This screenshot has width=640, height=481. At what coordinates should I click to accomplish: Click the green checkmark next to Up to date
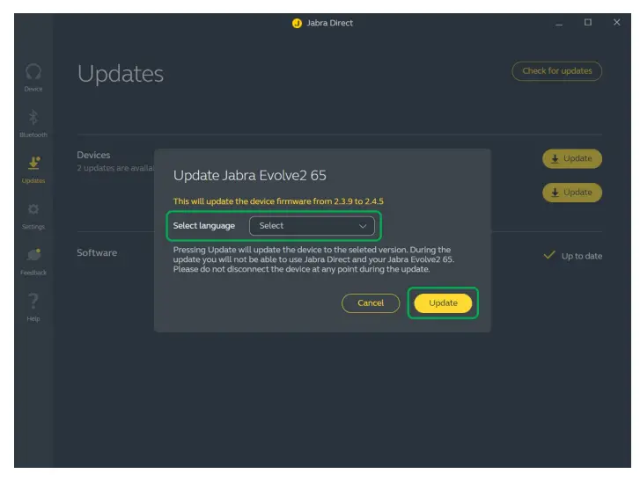tap(549, 255)
